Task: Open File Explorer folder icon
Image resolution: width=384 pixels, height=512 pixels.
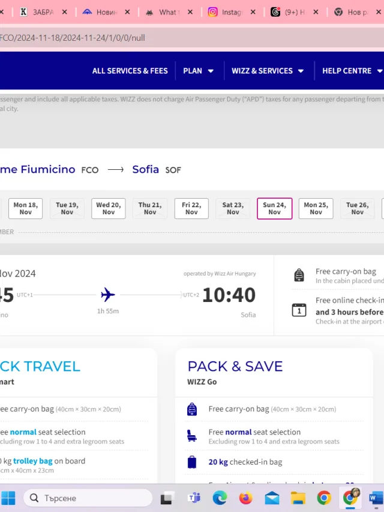Action: (x=298, y=498)
